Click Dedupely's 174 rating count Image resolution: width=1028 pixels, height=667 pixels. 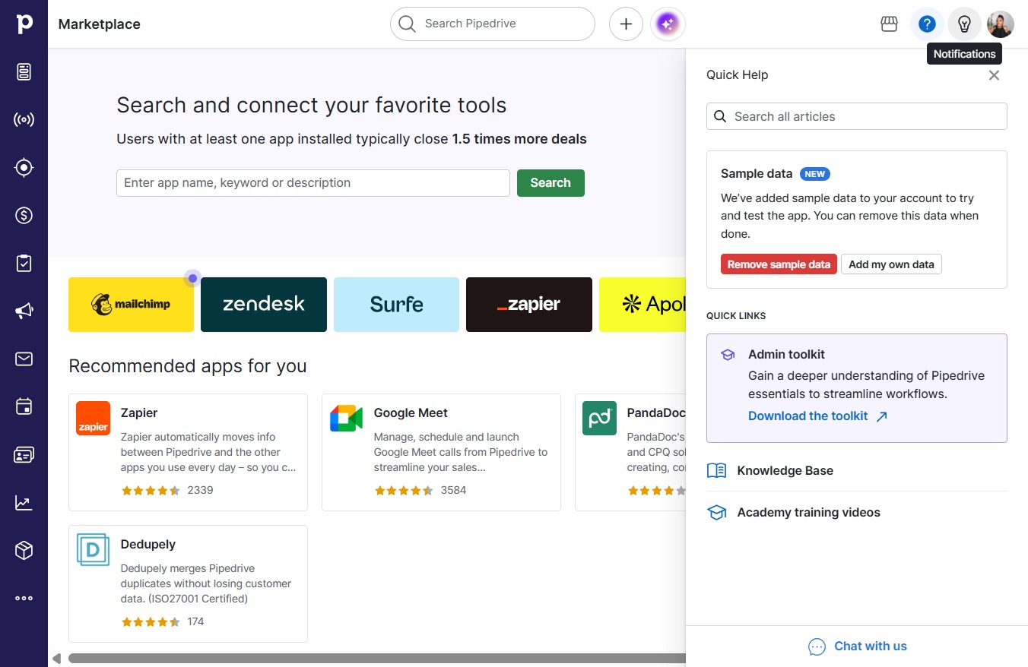pyautogui.click(x=195, y=621)
